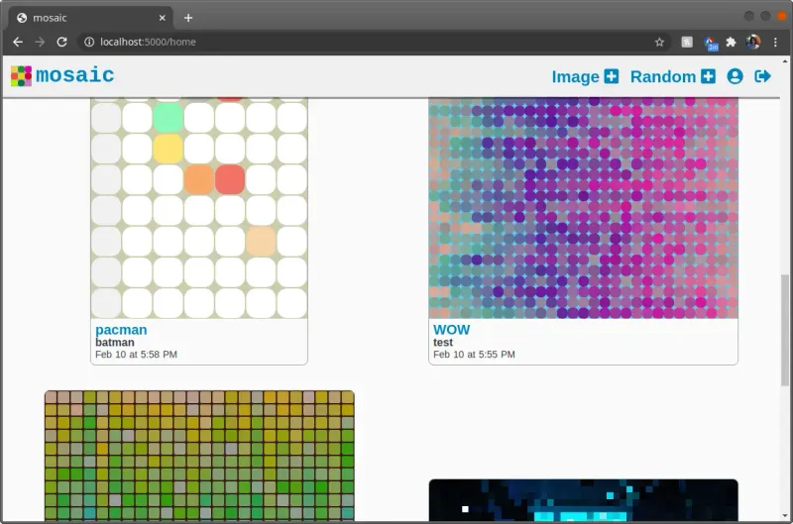
Task: Open the Chrome extensions puzzle icon
Action: click(x=732, y=43)
